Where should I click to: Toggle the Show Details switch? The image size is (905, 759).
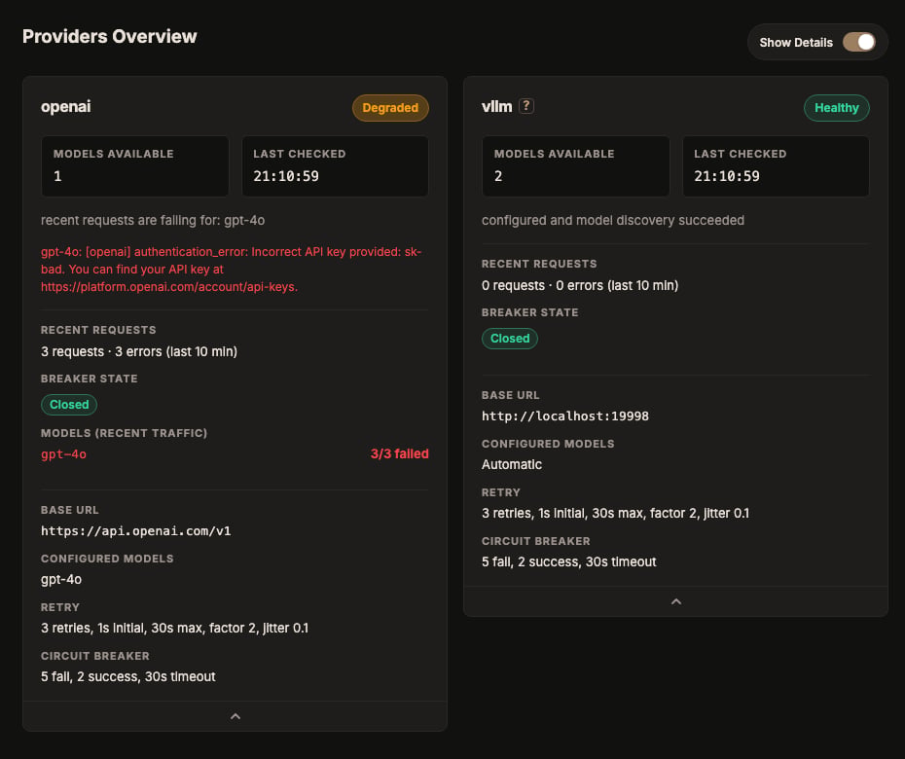(859, 42)
